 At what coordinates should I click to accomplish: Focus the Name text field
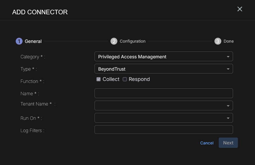[x=164, y=93]
